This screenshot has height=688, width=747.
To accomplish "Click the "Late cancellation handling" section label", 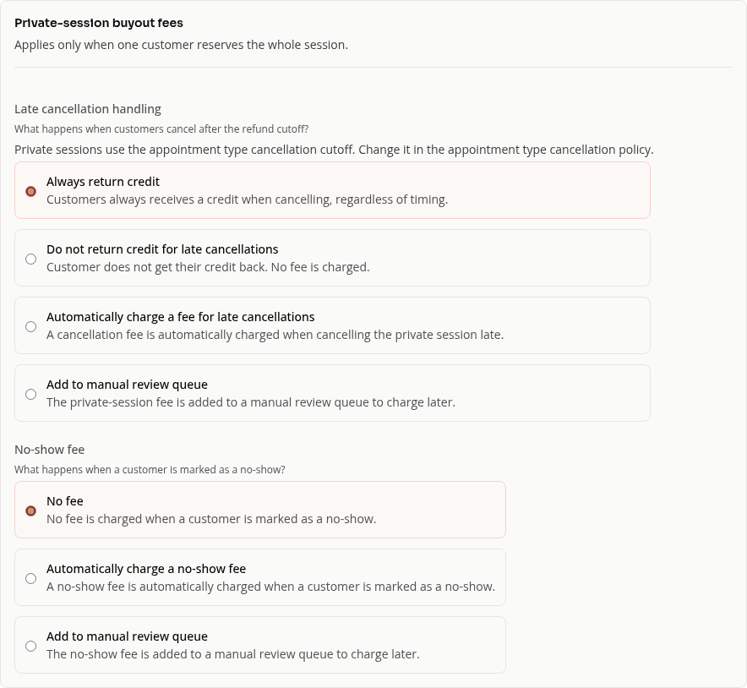I will tap(88, 109).
